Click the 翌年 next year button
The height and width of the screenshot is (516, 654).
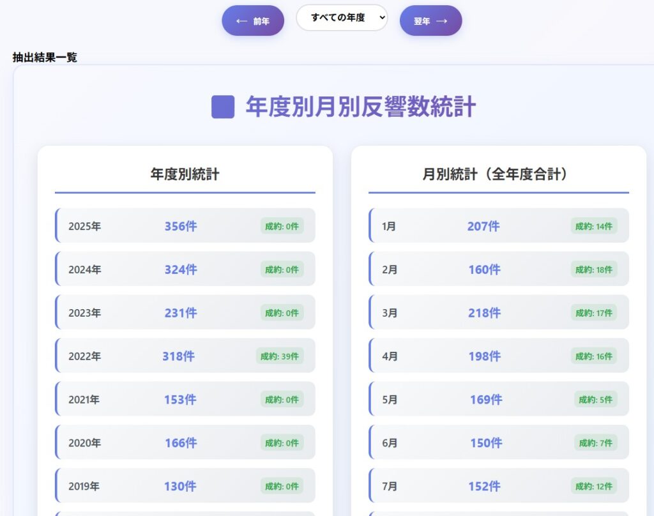point(430,21)
